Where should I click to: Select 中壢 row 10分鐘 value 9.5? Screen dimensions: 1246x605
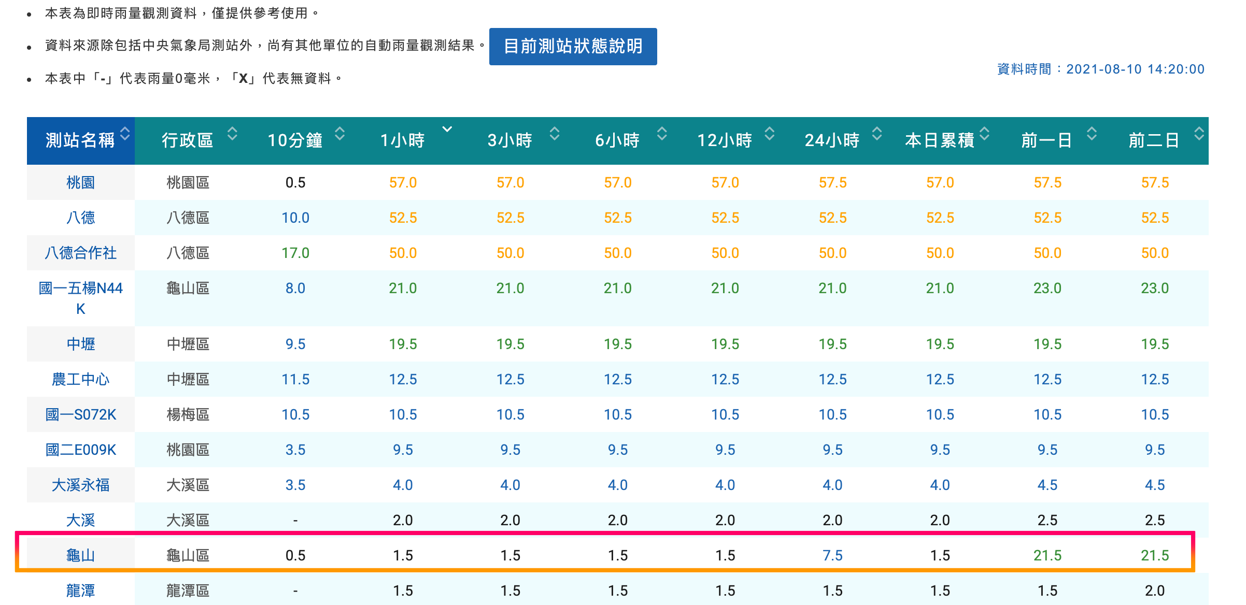pos(295,344)
